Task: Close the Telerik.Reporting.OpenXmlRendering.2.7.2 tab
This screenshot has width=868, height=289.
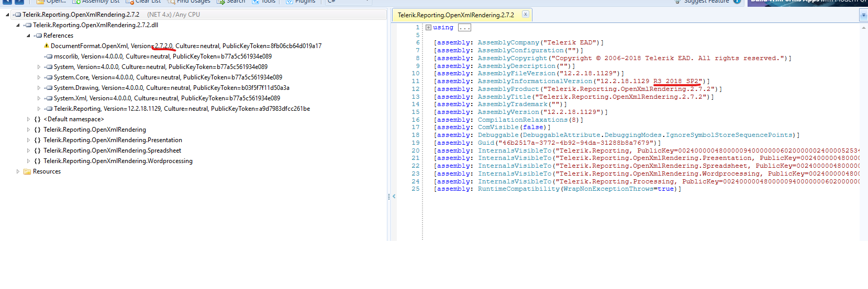Action: click(x=525, y=14)
